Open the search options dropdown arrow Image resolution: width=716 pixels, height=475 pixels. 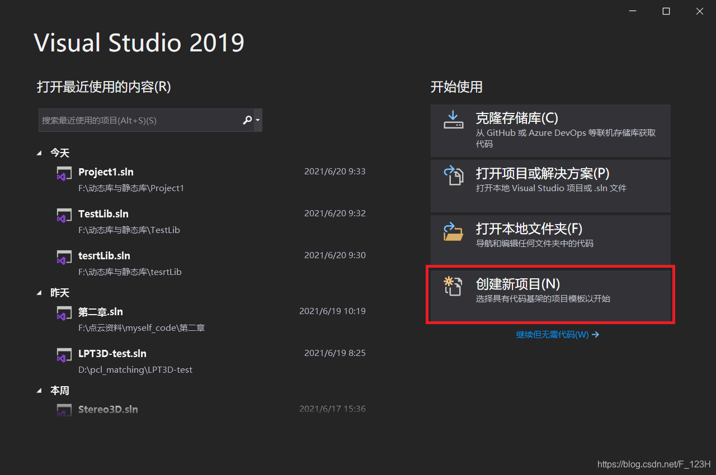click(x=257, y=120)
